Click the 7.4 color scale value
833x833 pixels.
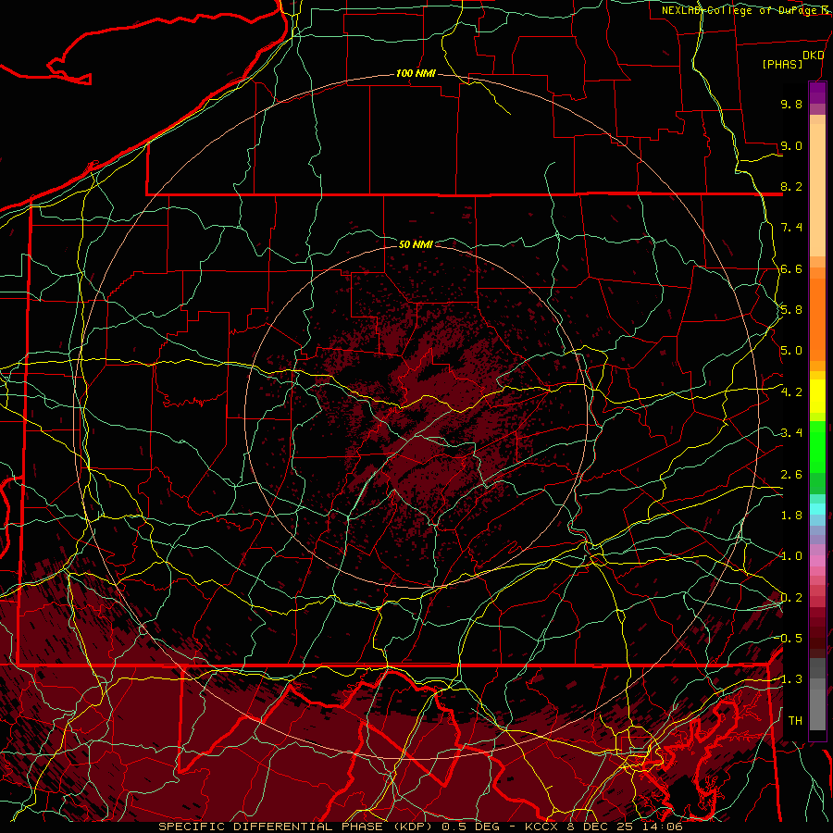tap(791, 228)
